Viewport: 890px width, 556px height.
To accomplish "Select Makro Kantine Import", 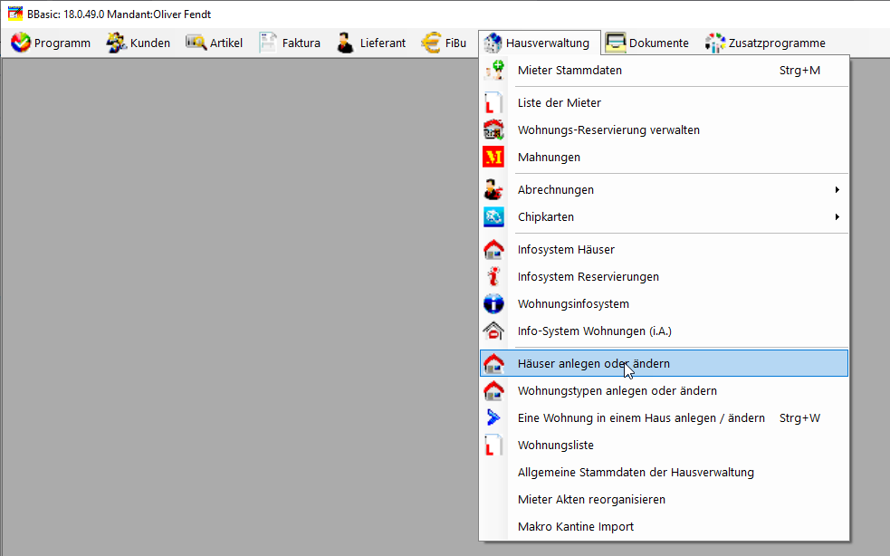I will (x=664, y=527).
